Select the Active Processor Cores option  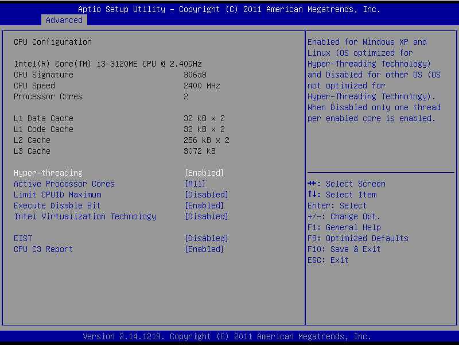[64, 184]
